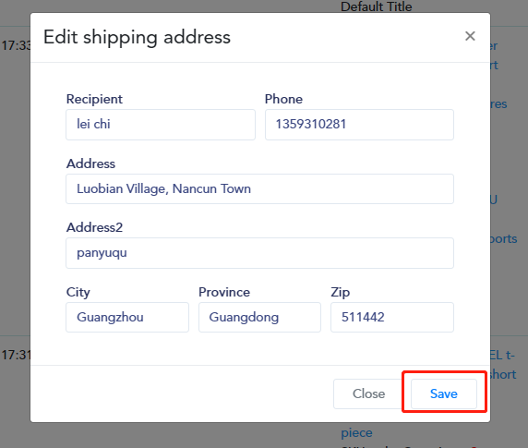Select the Zip field with 511442
This screenshot has width=528, height=448.
click(x=392, y=317)
